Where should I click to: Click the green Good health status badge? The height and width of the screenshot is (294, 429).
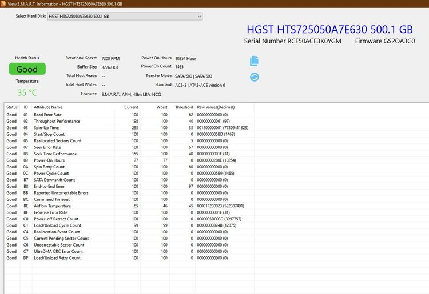(x=27, y=69)
